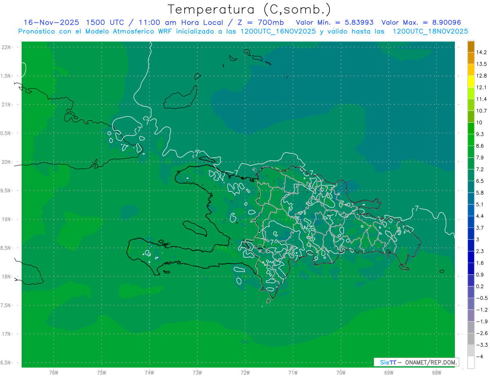This screenshot has width=490, height=378.
Task: Click the 'Valor Min. = 5.83993' readout
Action: pyautogui.click(x=334, y=22)
